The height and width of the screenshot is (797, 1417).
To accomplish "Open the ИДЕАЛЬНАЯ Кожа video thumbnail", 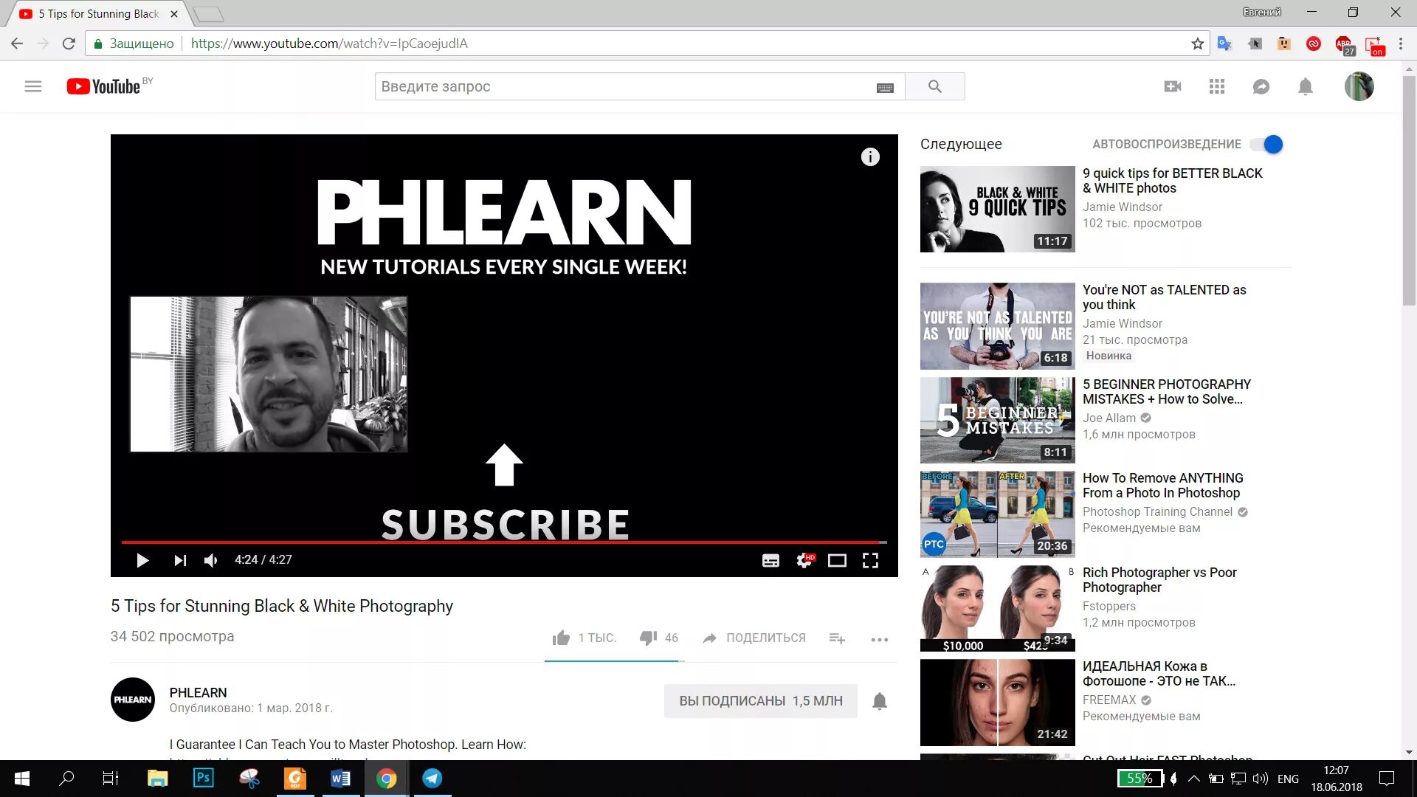I will pos(997,703).
